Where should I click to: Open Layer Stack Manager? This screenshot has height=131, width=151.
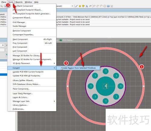(32, 94)
